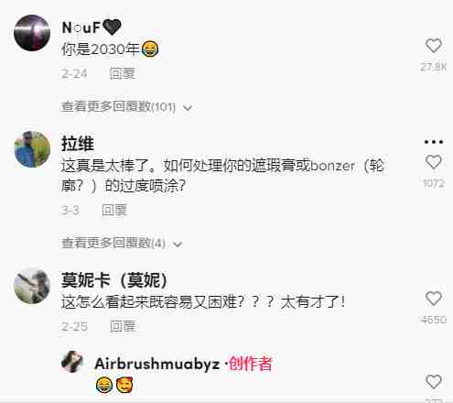453x403 pixels.
Task: Open 莫妮卡（莫妮） username link
Action: pyautogui.click(x=114, y=280)
